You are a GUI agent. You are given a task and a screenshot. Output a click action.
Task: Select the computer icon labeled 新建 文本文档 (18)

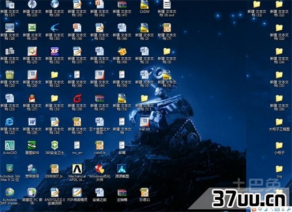(x=10, y=28)
